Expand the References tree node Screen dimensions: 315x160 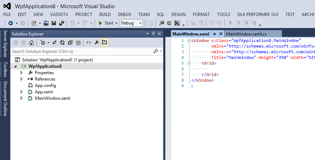point(21,79)
